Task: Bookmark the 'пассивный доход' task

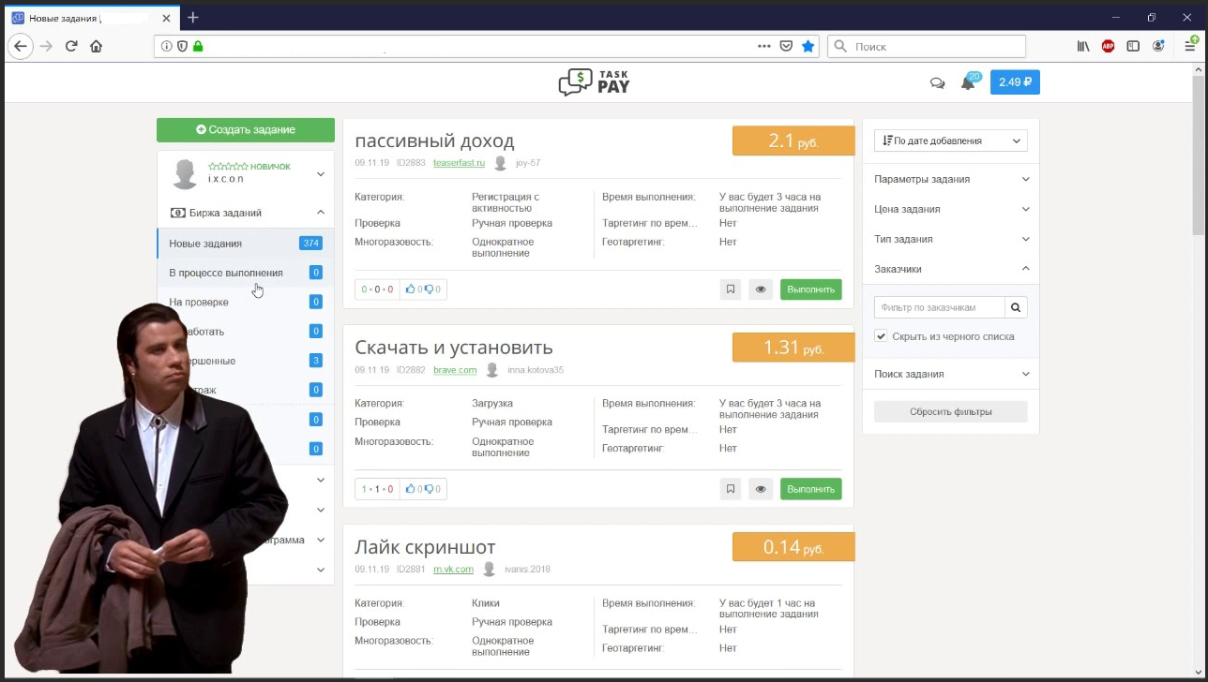Action: 731,289
